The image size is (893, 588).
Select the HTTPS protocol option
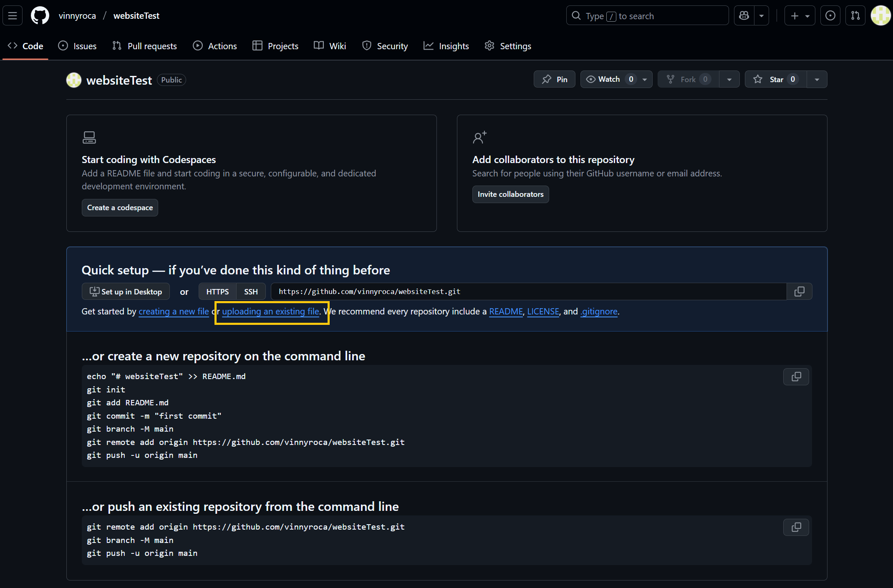pos(217,291)
